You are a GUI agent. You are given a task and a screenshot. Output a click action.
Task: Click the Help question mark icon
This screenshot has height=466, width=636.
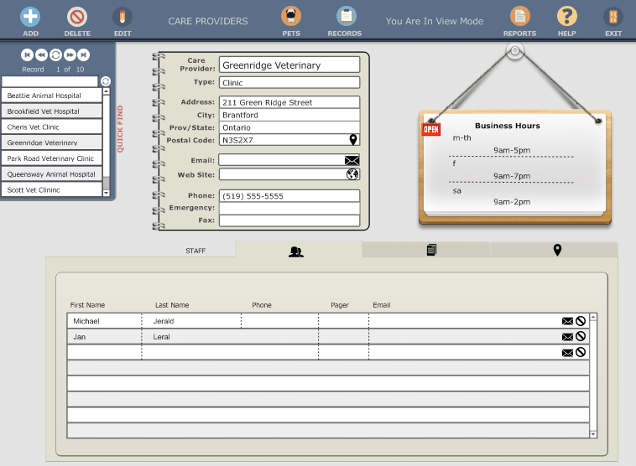567,17
